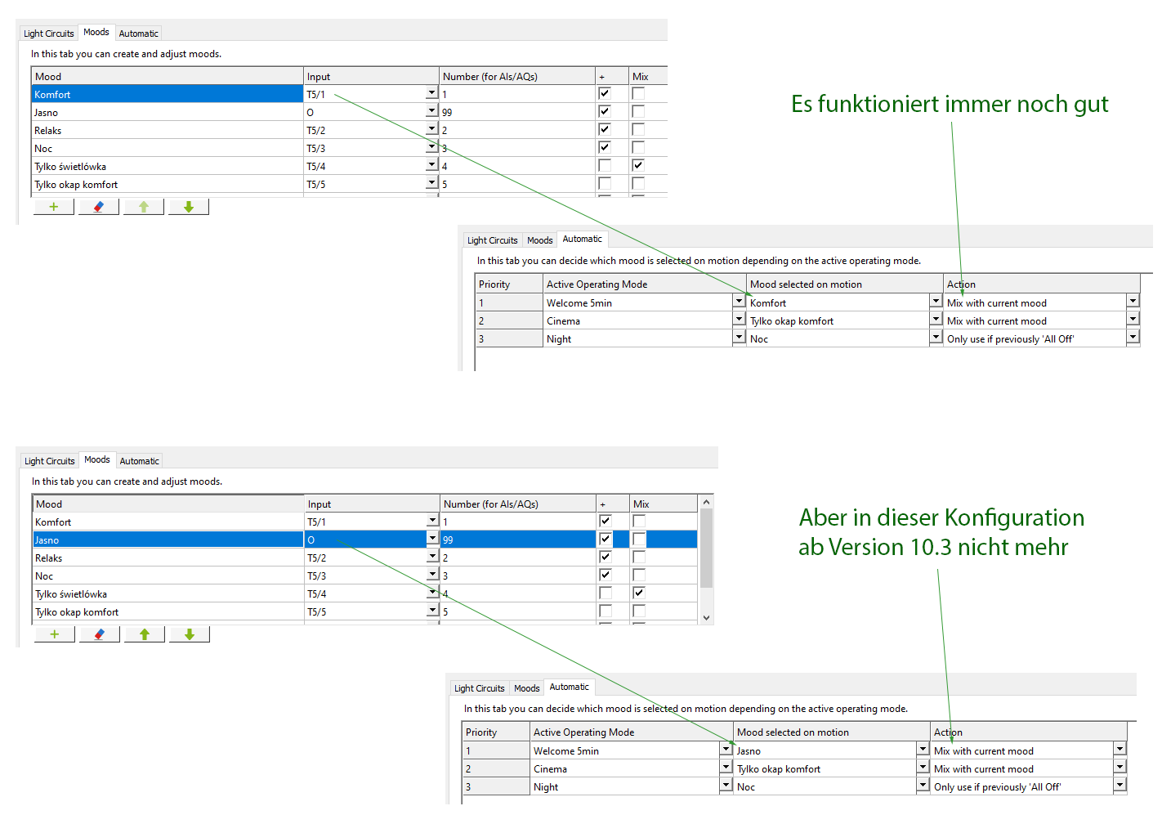The image size is (1162, 824).
Task: Open the Action dropdown for Night in the lower Automatic panel
Action: [1120, 786]
